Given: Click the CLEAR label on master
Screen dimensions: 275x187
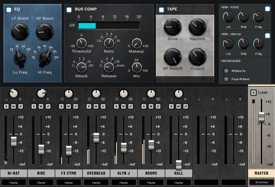Looking at the screenshot, I should pyautogui.click(x=263, y=92).
